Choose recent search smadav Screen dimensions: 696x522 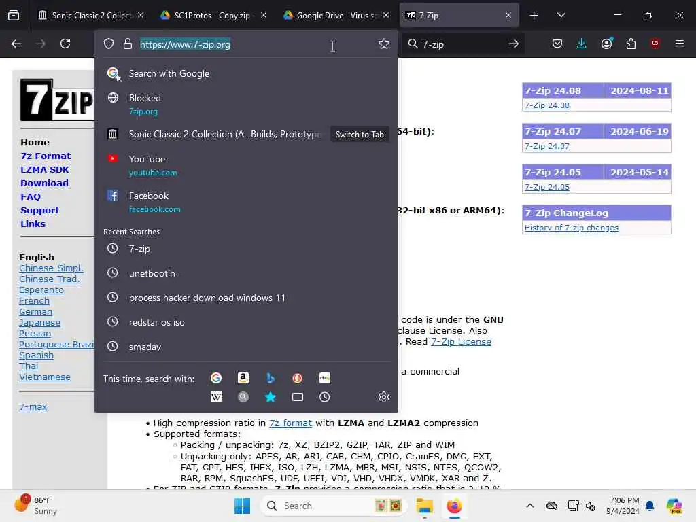coord(246,347)
